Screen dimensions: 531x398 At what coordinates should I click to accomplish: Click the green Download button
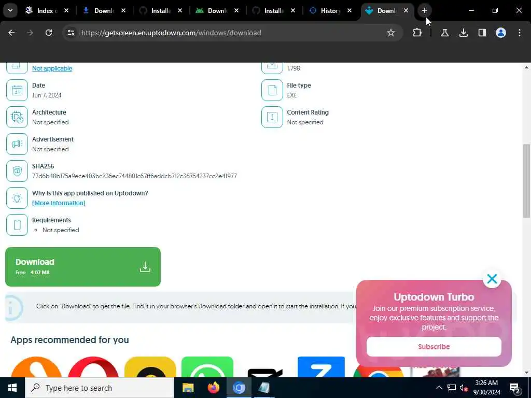[83, 267]
